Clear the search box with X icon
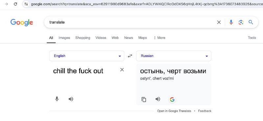Image resolution: width=263 pixels, height=121 pixels. coord(219,22)
